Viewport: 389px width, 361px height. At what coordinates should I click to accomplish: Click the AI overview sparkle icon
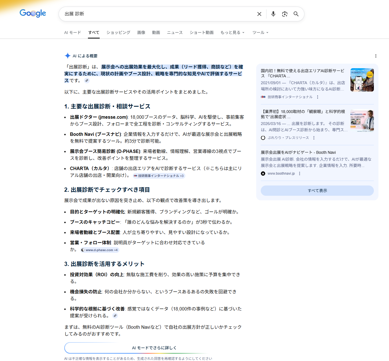67,56
